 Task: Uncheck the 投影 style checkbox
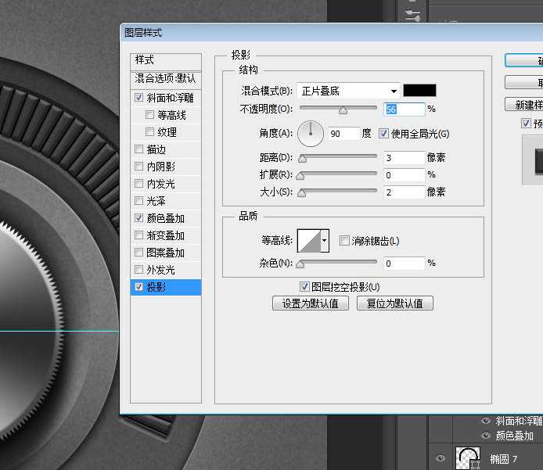click(138, 286)
